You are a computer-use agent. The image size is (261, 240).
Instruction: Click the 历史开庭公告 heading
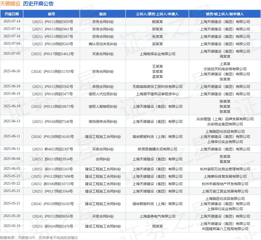38,4
